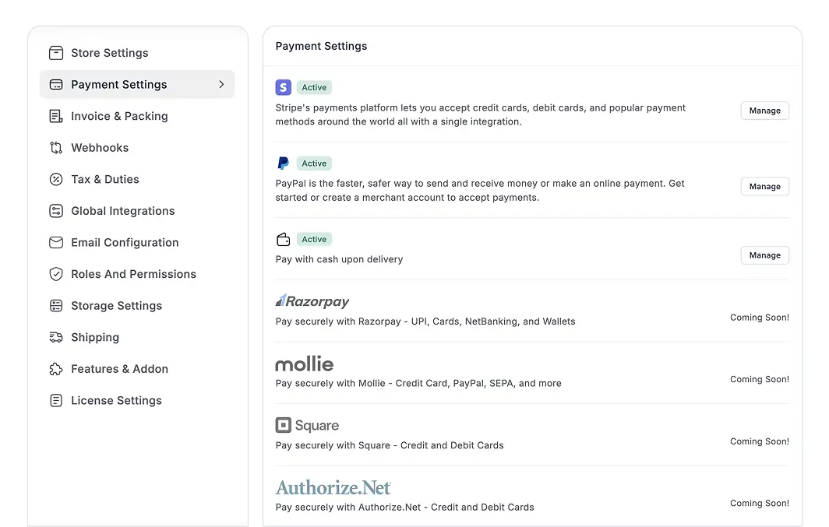Click the Store Settings sidebar icon

[56, 53]
